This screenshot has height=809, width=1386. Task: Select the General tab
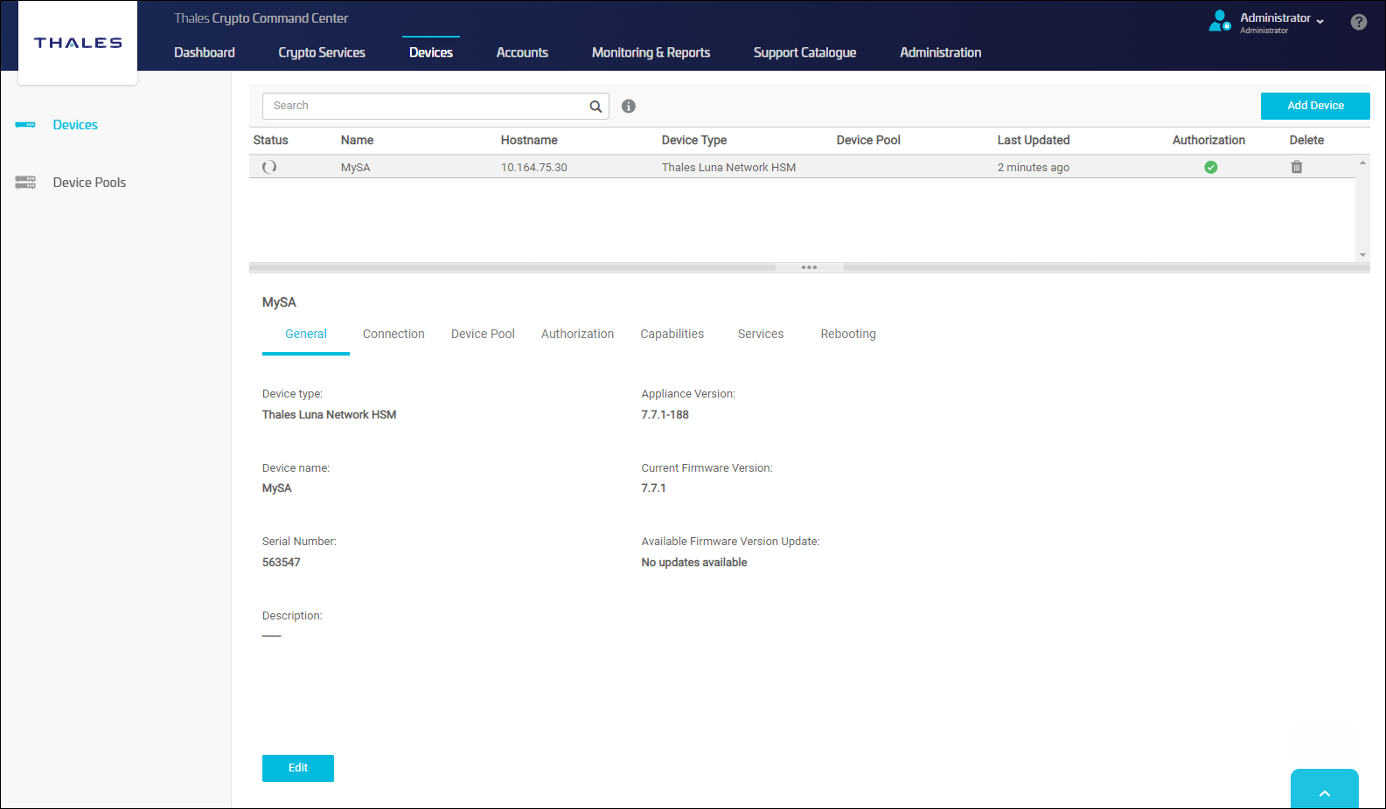(x=306, y=334)
